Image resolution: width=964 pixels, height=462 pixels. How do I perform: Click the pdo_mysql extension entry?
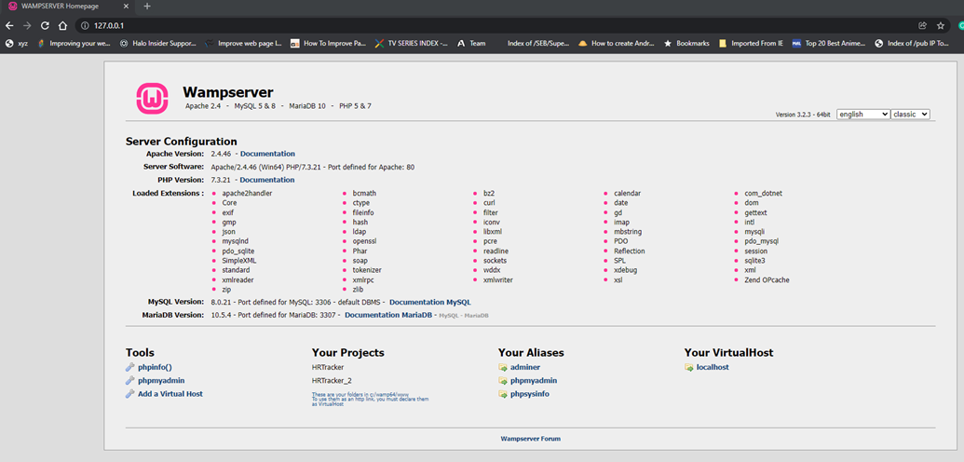(x=762, y=241)
